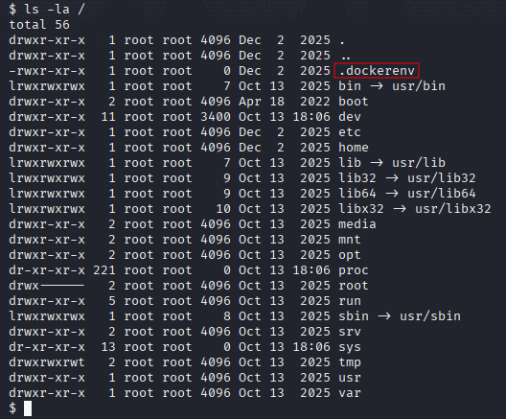506x419 pixels.
Task: Select the 'var' directory name
Action: point(350,393)
